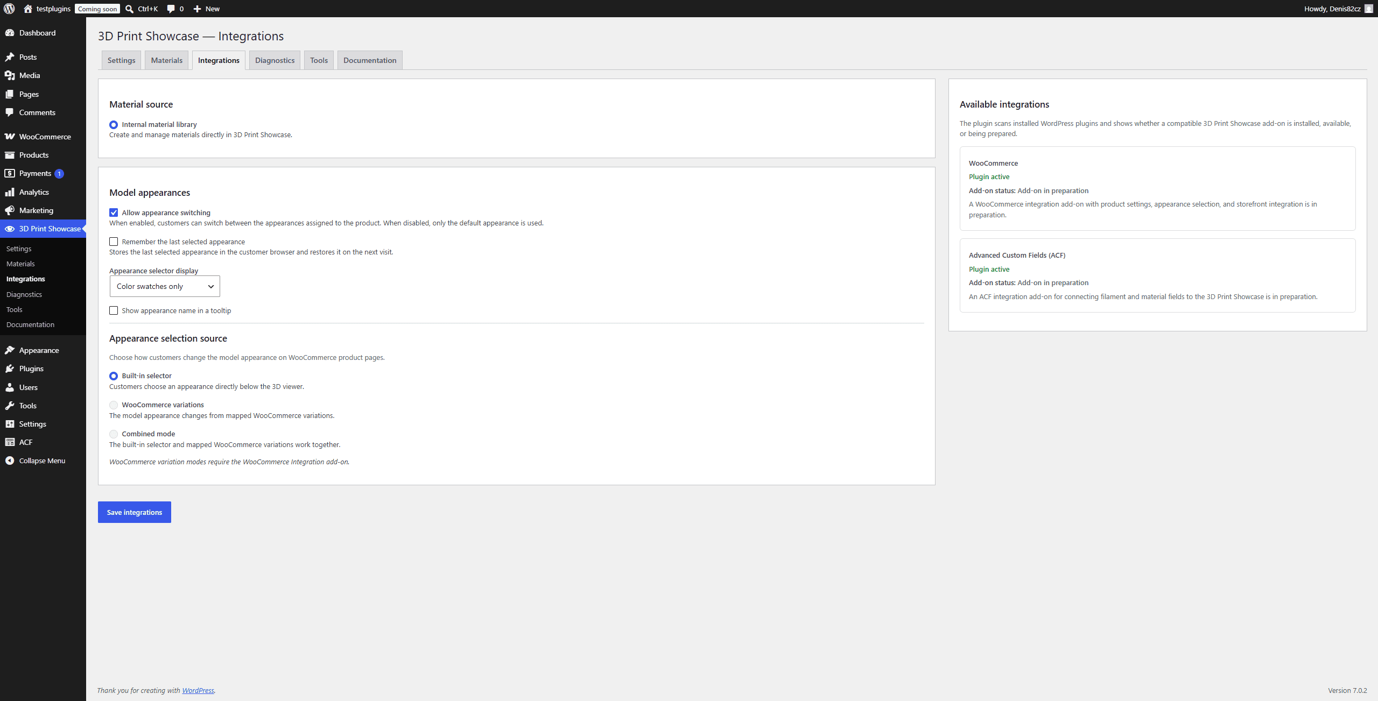The width and height of the screenshot is (1378, 701).
Task: Click the Save integrations button
Action: click(135, 512)
